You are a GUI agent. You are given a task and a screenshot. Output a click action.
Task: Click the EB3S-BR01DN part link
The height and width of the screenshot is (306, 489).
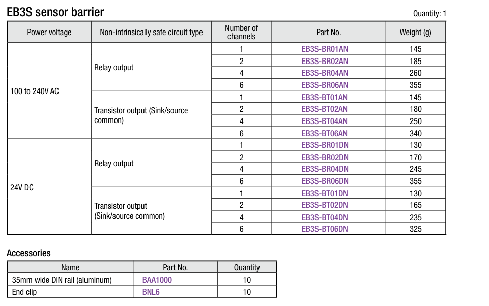click(x=325, y=145)
